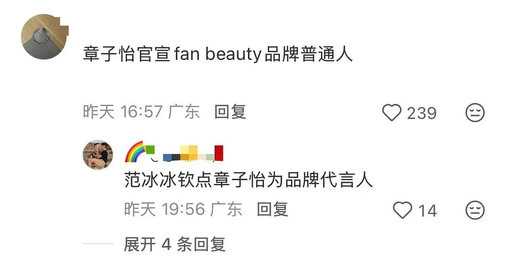Screen dimensions: 506x261
Task: Like the reply with 14 likes
Action: [402, 210]
